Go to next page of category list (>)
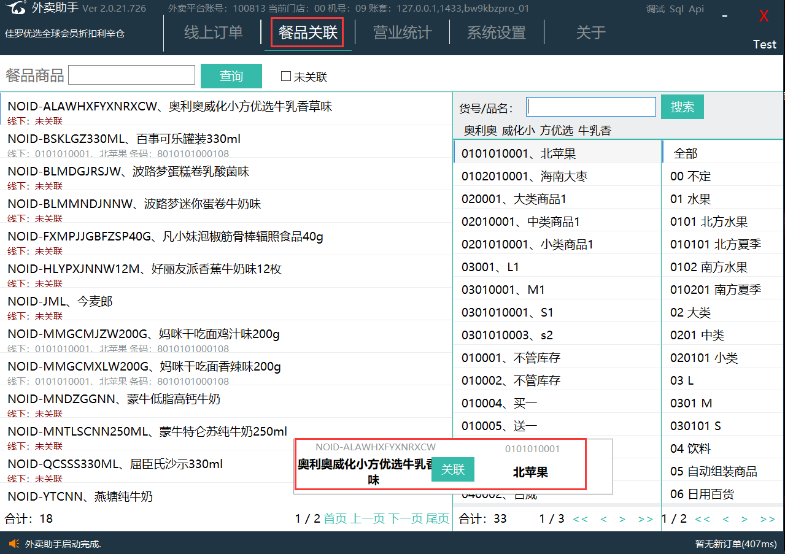This screenshot has height=554, width=785. click(x=744, y=519)
